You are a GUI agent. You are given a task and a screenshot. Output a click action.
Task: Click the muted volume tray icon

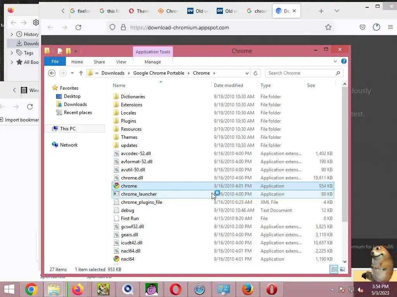361,290
